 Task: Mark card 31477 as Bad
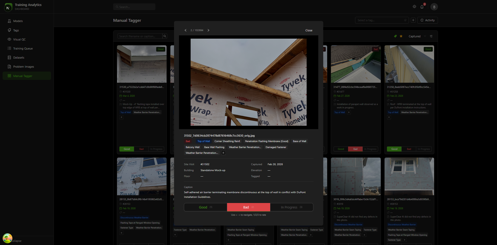pos(355,149)
